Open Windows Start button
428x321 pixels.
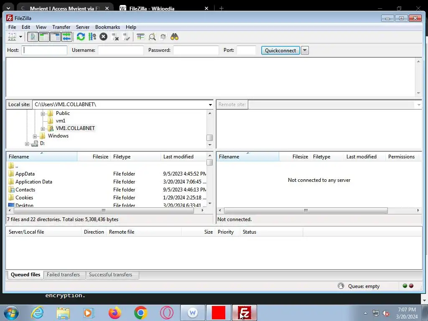[x=11, y=313]
